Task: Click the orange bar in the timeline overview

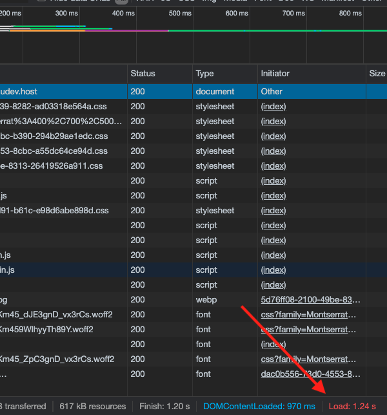Action: (48, 30)
